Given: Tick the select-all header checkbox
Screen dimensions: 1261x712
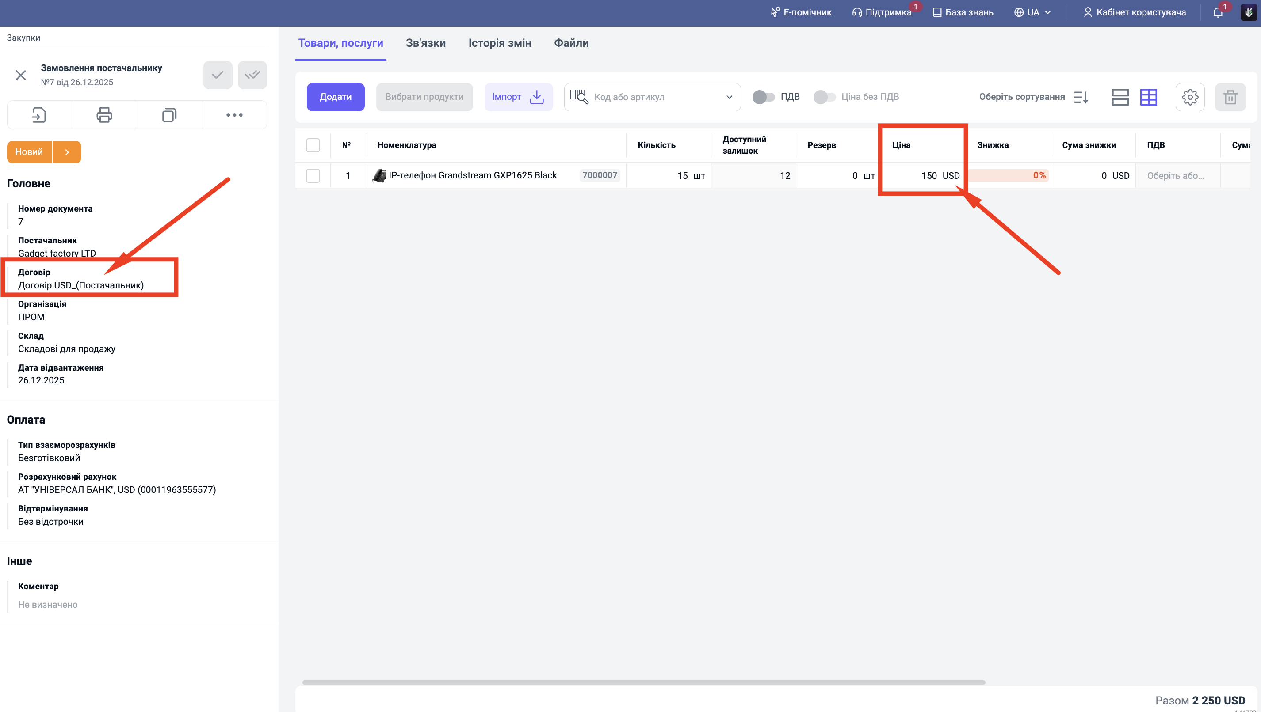Looking at the screenshot, I should click(313, 145).
